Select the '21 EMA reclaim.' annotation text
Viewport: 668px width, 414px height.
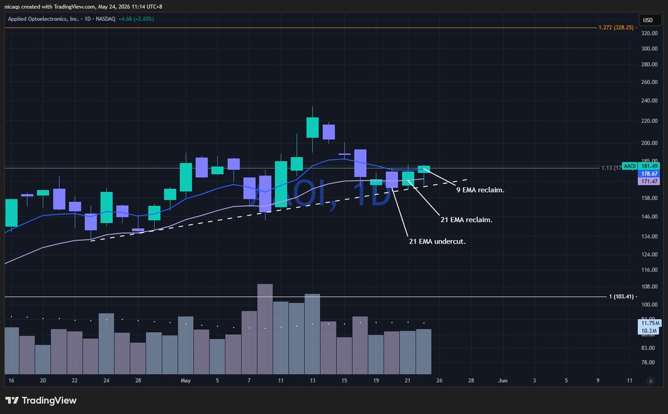pos(466,220)
